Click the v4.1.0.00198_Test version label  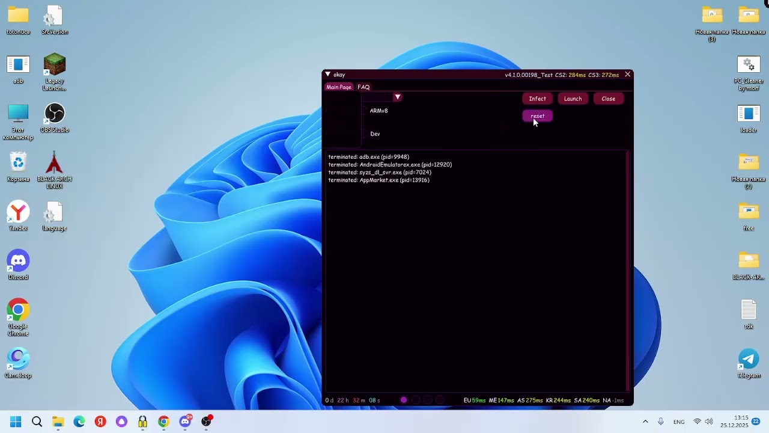click(529, 75)
